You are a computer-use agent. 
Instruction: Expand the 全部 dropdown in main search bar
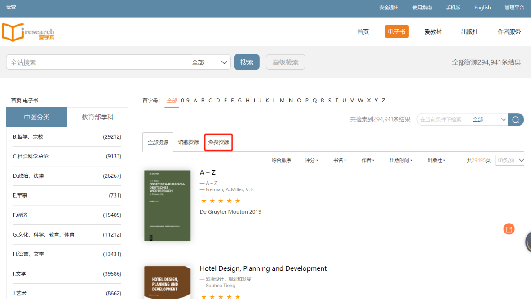click(x=210, y=62)
